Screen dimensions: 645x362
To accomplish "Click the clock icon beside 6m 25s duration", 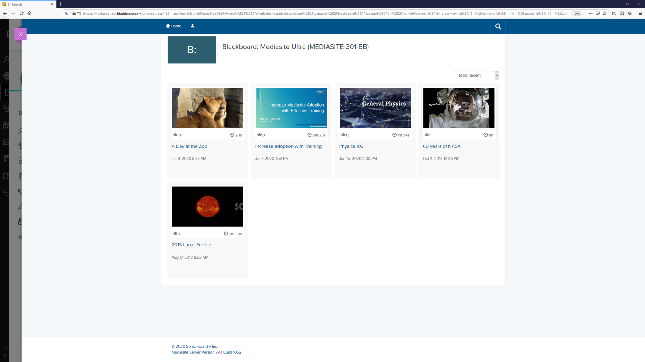I will 310,135.
